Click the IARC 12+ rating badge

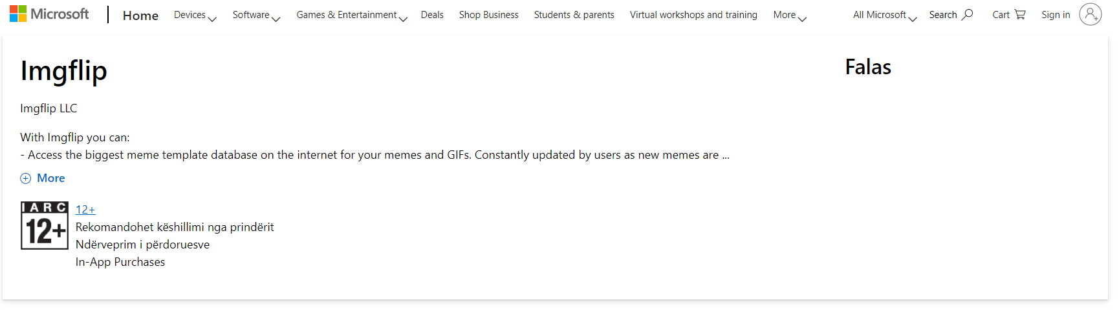(x=45, y=225)
